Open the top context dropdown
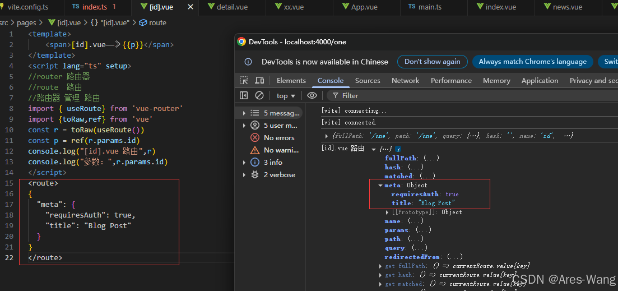This screenshot has width=618, height=291. coord(286,95)
